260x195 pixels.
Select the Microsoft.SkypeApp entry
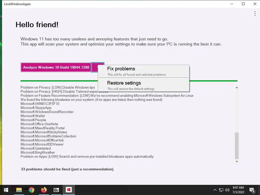[36, 108]
